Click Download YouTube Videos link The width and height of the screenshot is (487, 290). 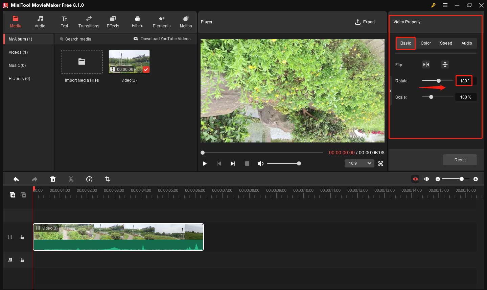(162, 39)
